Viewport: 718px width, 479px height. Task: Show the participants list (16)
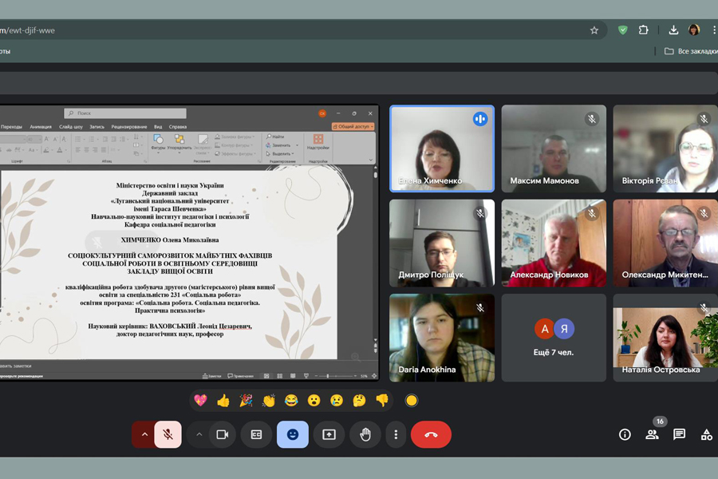pos(652,434)
